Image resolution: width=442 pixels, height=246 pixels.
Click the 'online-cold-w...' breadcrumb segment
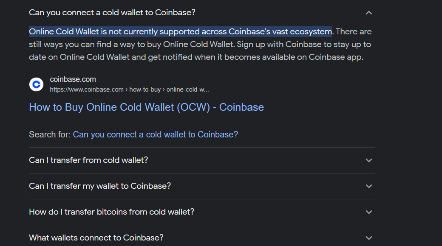[x=188, y=89]
